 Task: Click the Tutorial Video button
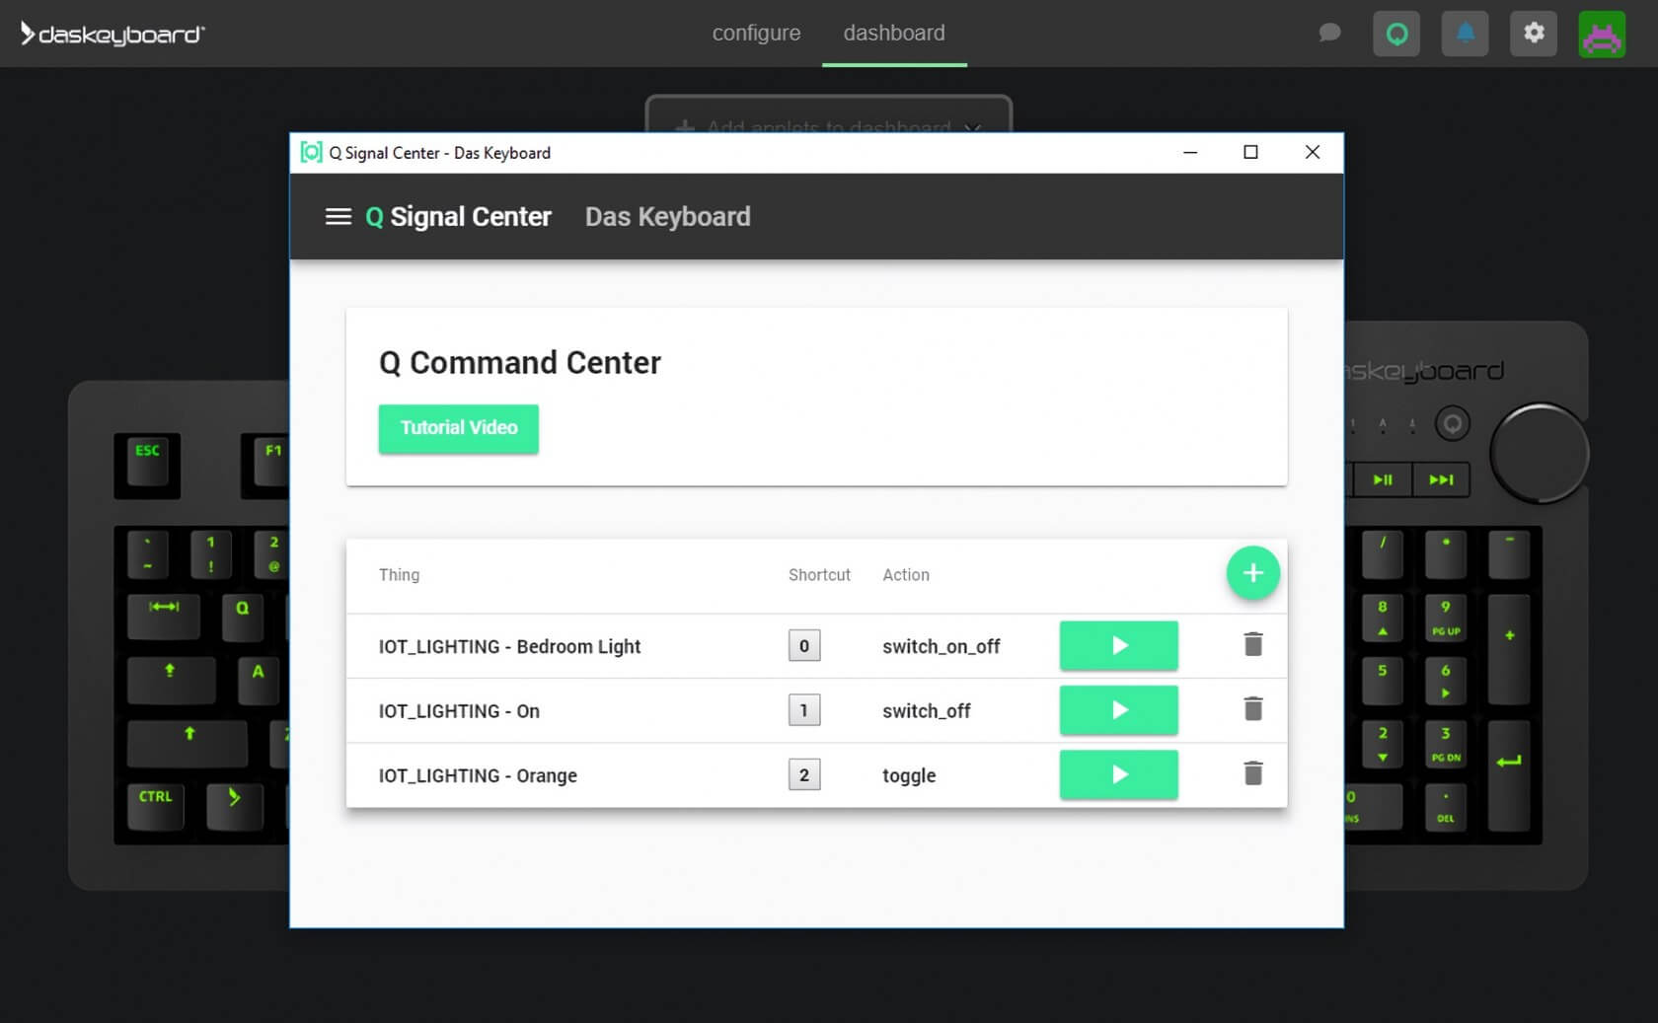[459, 428]
